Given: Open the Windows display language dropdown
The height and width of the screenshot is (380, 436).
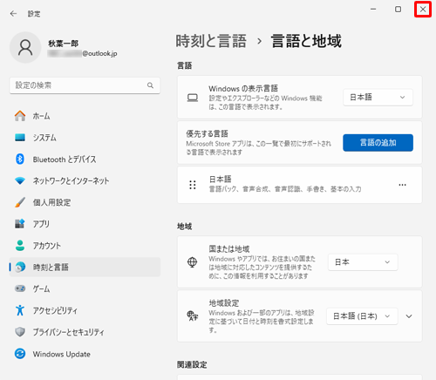Looking at the screenshot, I should (x=378, y=98).
